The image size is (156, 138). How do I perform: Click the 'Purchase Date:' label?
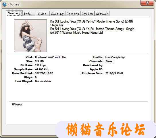click(92, 73)
